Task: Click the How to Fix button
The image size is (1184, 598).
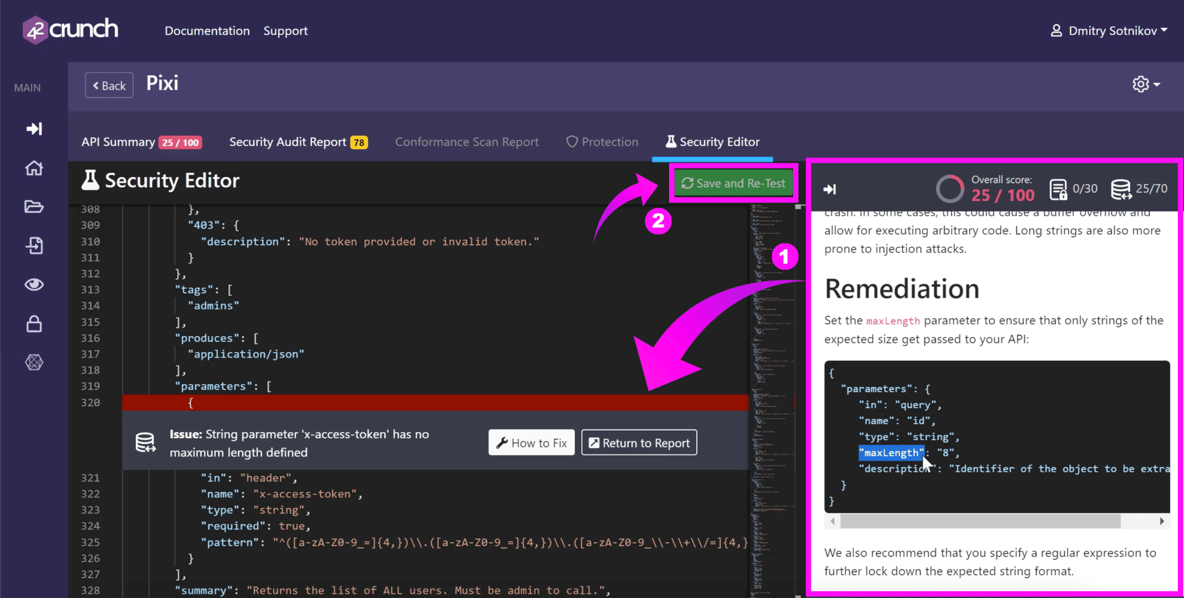Action: (x=532, y=443)
